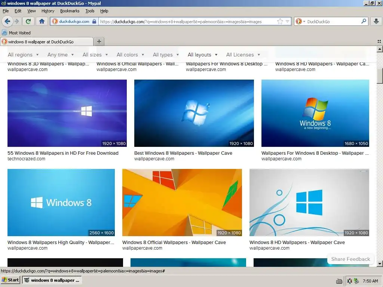383x287 pixels.
Task: Open the File menu
Action: coord(6,11)
